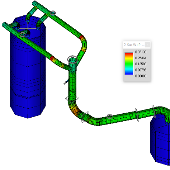
Task: Select the first rectangular guide on the horizontal run
Action: tap(137, 115)
